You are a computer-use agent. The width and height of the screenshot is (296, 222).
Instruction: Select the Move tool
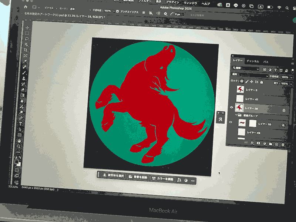27,27
